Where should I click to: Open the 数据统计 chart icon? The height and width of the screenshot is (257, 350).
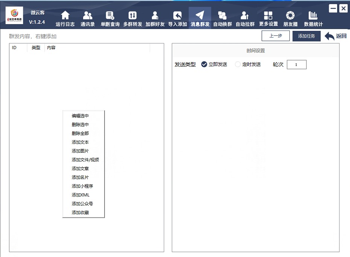[313, 15]
